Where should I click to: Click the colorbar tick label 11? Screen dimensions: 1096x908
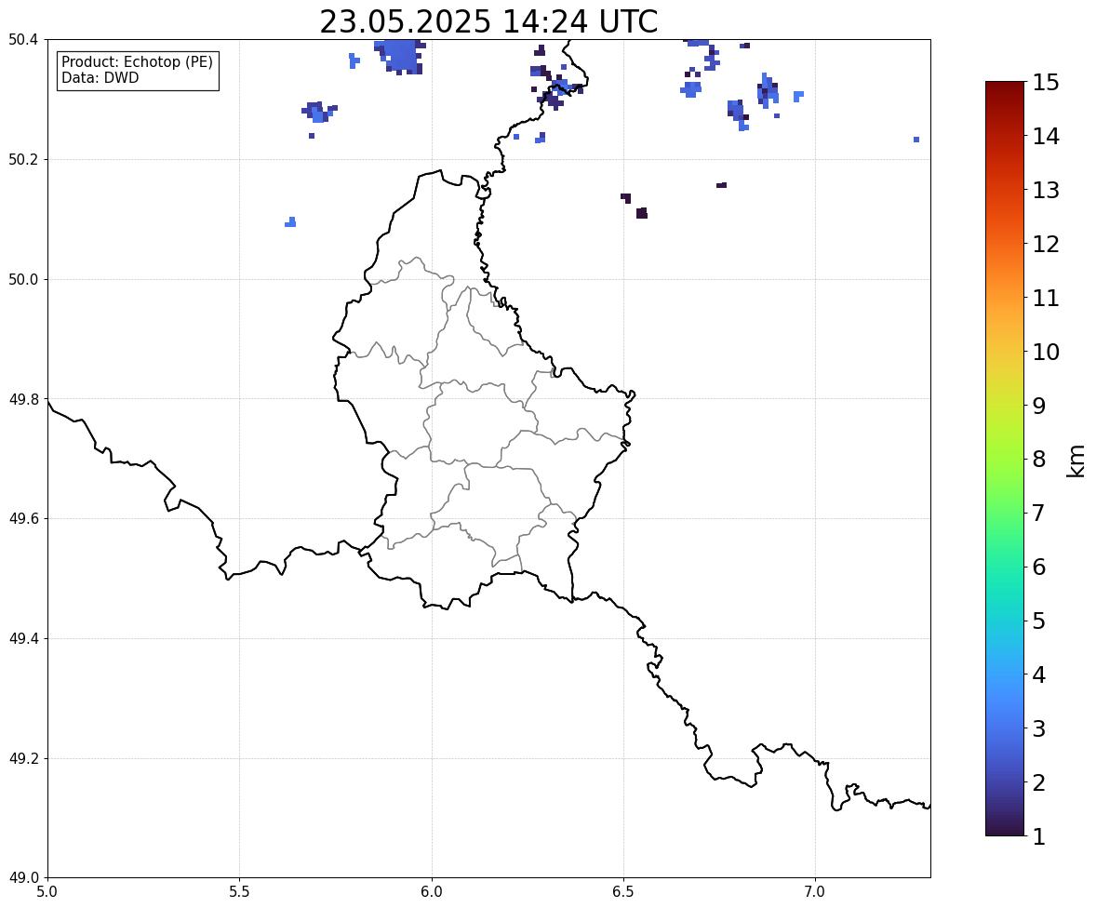coord(1046,298)
